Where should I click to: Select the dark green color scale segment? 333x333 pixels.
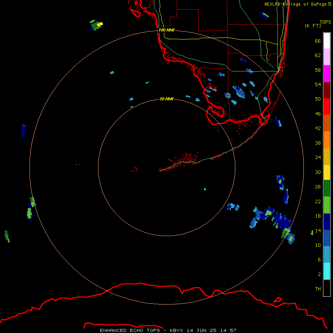pos(327,188)
